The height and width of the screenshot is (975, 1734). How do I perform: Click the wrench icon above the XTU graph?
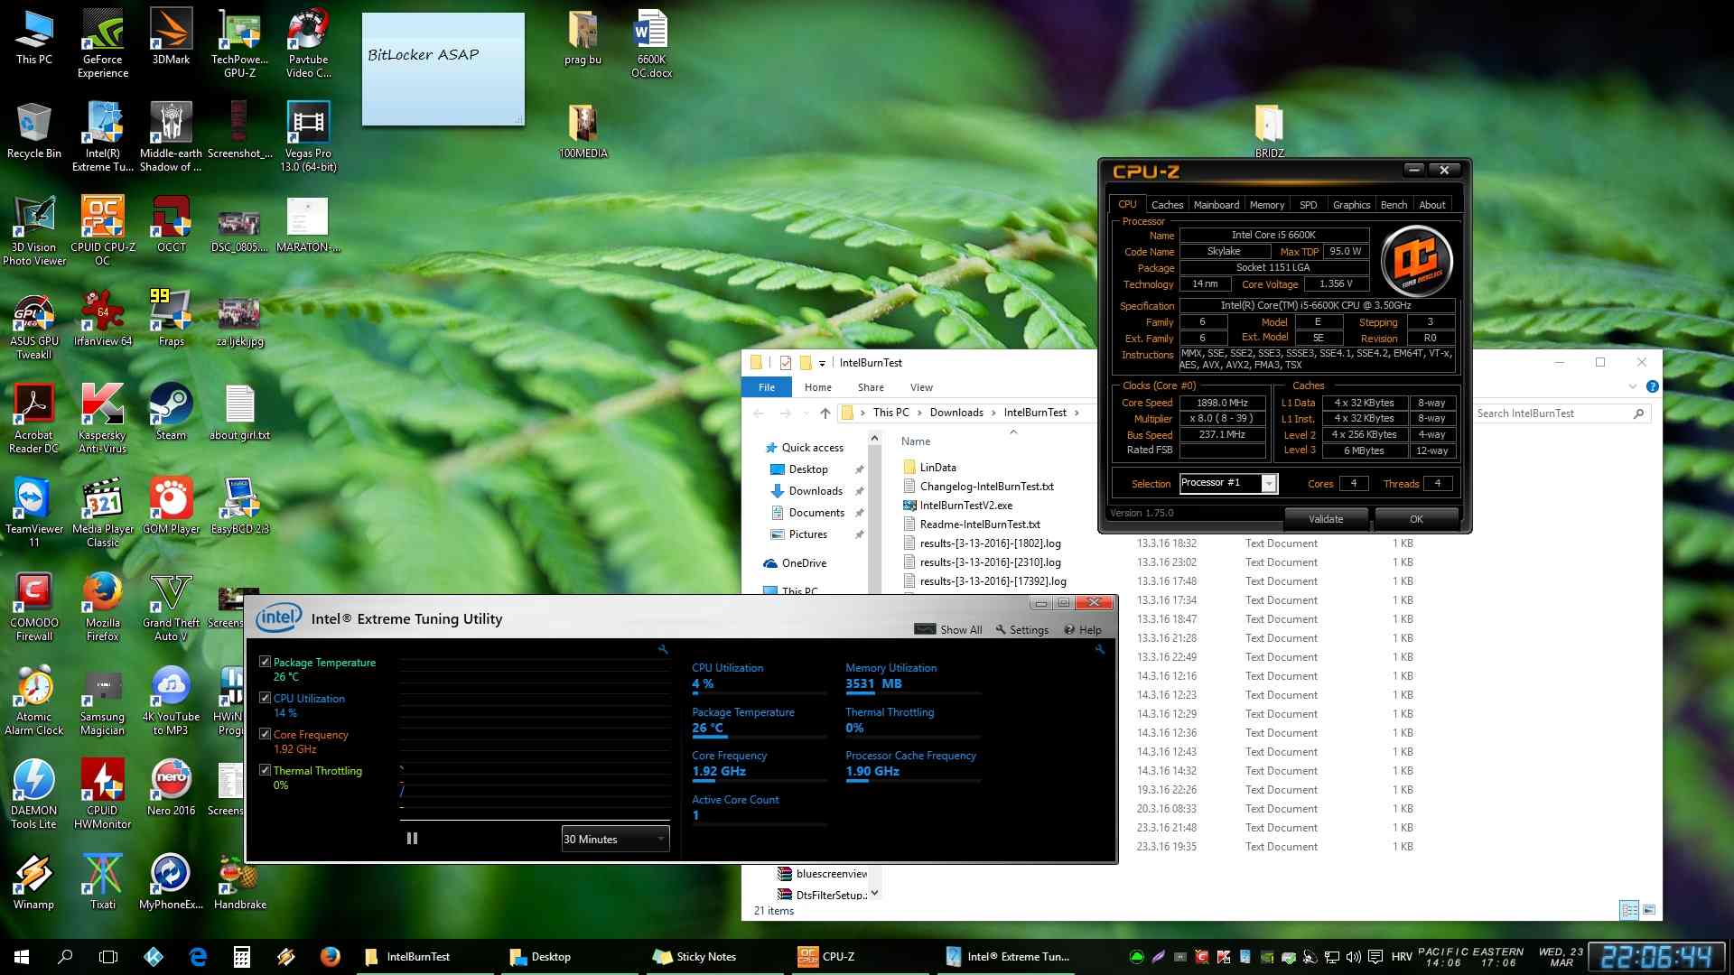(663, 649)
